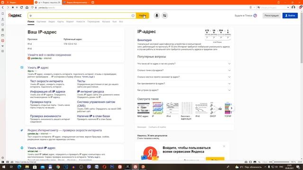Click the toolbar search field
Image resolution: width=303 pixels, height=170 pixels.
[274, 8]
